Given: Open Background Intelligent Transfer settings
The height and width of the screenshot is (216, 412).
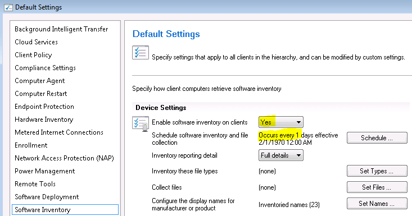Looking at the screenshot, I should click(61, 29).
